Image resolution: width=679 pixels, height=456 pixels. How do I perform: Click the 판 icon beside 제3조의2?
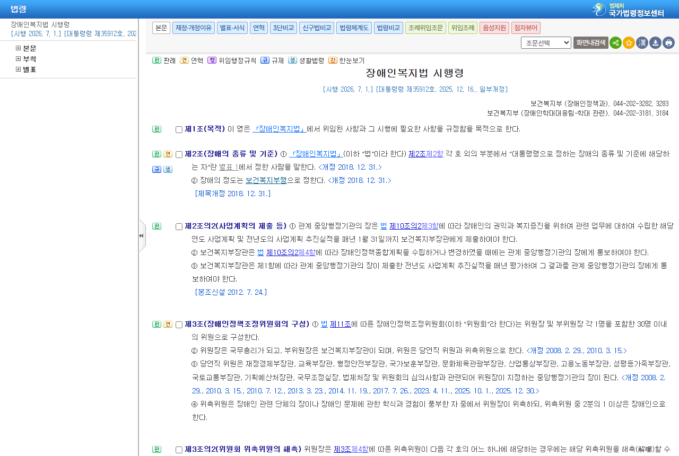coord(156,450)
